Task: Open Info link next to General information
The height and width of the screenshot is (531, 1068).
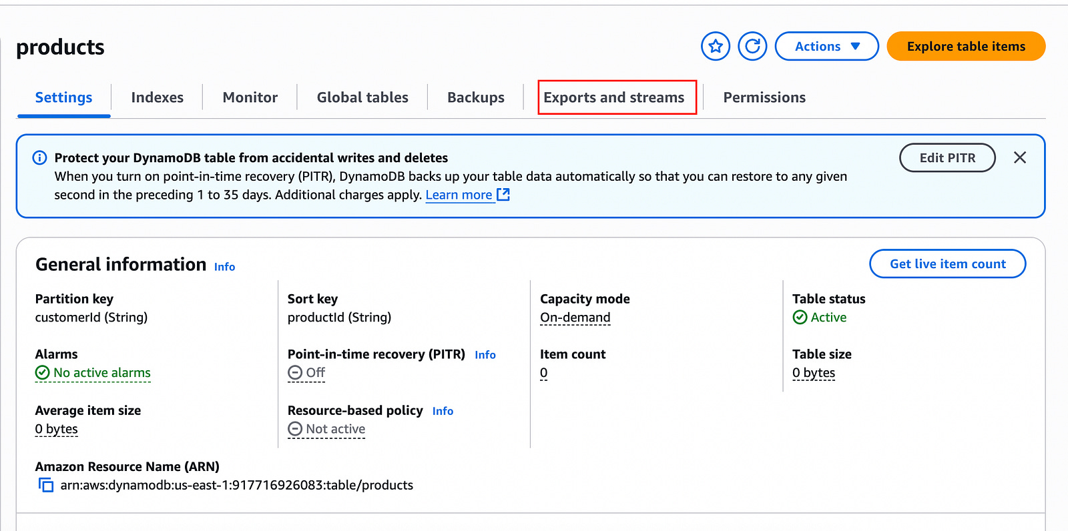Action: coord(224,267)
